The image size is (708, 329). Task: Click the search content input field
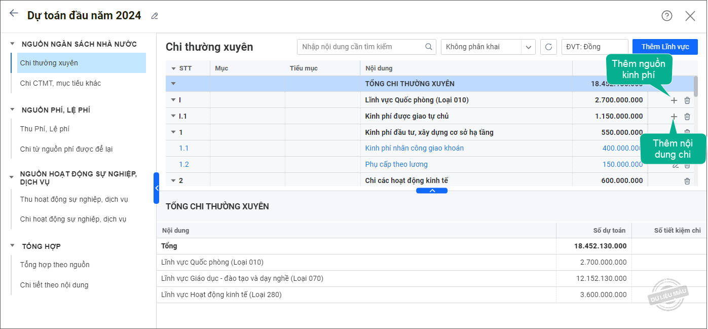point(361,47)
